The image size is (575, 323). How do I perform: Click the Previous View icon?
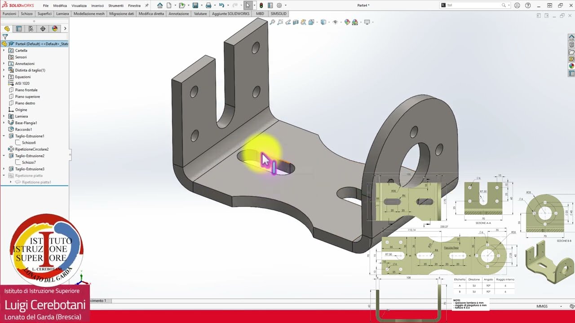coord(288,22)
